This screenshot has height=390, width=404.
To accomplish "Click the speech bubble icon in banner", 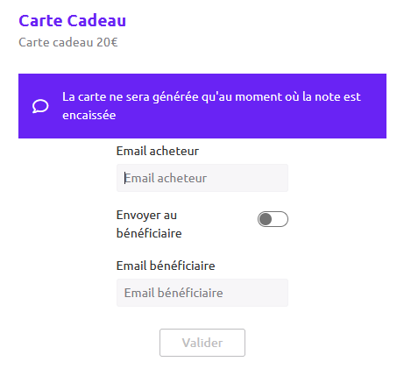I will pos(40,106).
